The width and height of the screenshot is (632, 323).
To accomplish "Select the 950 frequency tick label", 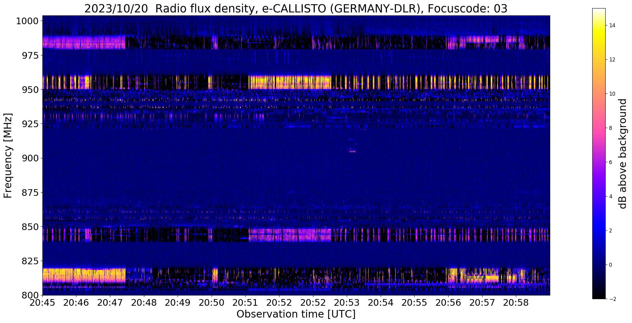I will tap(30, 90).
